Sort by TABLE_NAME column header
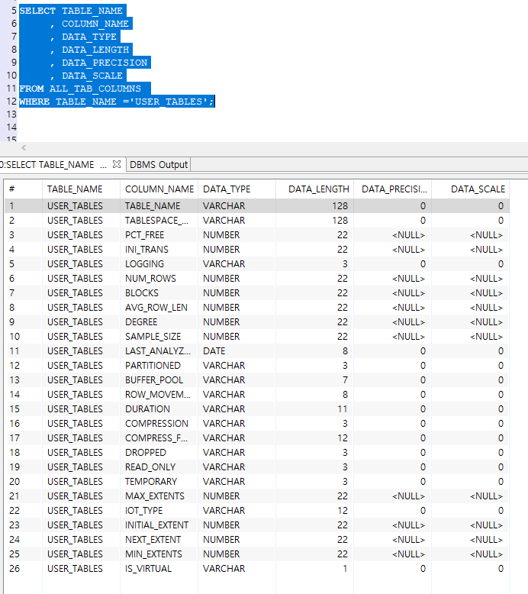The image size is (528, 594). click(75, 189)
